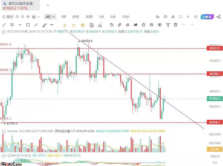Collapse the BTC/USDT永续 main chart legend

click(4, 32)
